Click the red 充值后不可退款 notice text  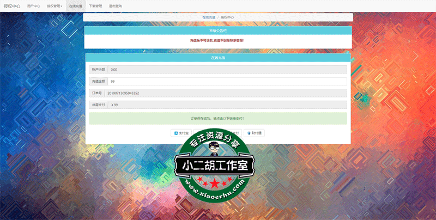(x=217, y=40)
